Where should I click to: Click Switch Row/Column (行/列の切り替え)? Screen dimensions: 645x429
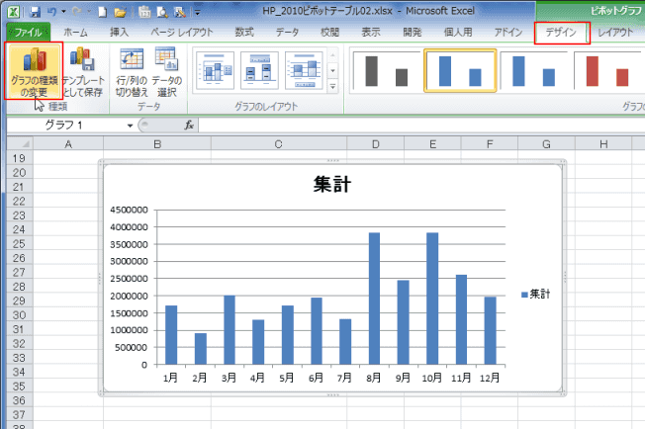[x=133, y=71]
